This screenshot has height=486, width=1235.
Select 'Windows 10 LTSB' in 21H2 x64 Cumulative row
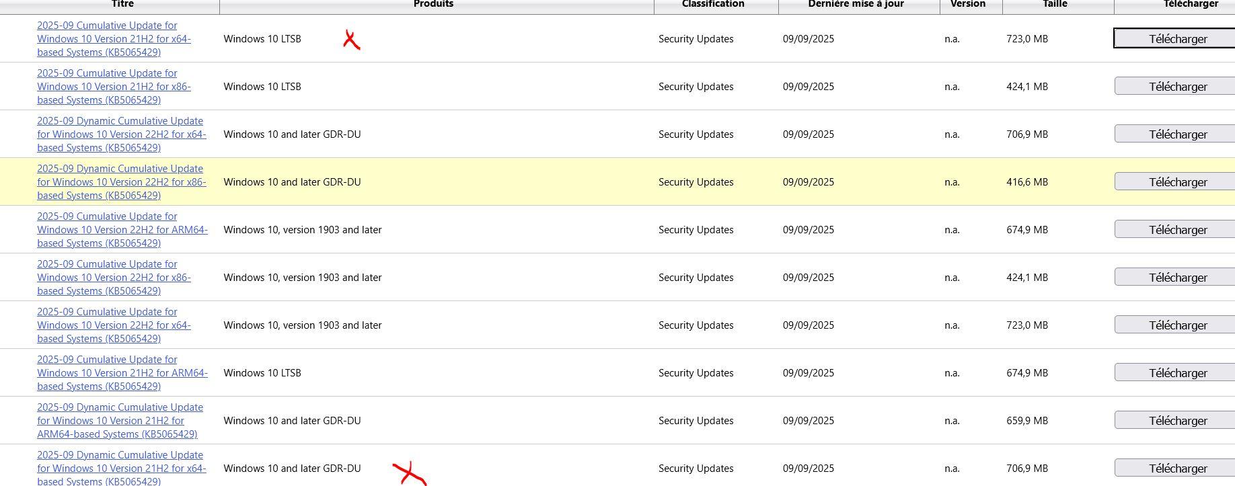[x=262, y=39]
